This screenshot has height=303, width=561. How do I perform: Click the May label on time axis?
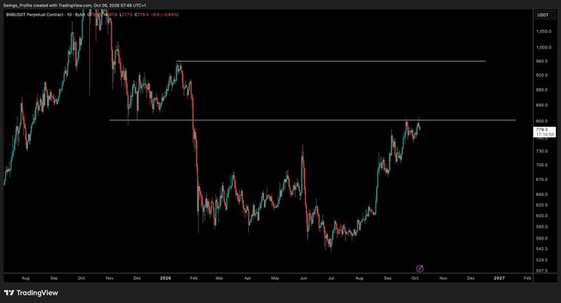[x=275, y=278]
